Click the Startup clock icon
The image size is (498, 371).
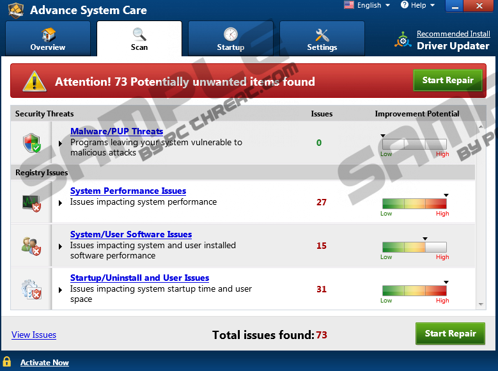231,35
